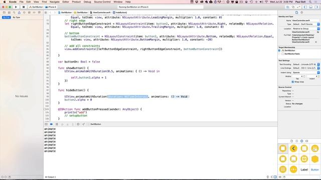The height and width of the screenshot is (180, 321).
Task: Open ViewController.swift in the jump bar
Action: 100,12
